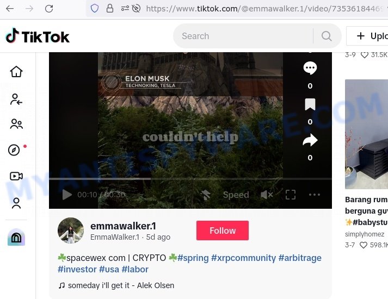Image resolution: width=388 pixels, height=299 pixels.
Task: Click the Search input field
Action: (x=243, y=36)
